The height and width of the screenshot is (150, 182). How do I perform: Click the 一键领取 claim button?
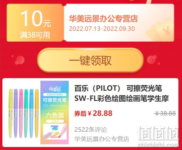90,60
